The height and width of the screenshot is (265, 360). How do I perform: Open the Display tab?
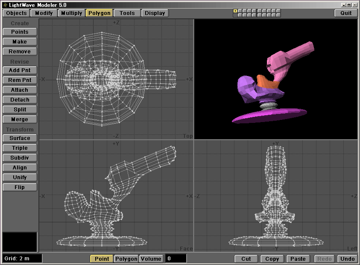coord(155,13)
